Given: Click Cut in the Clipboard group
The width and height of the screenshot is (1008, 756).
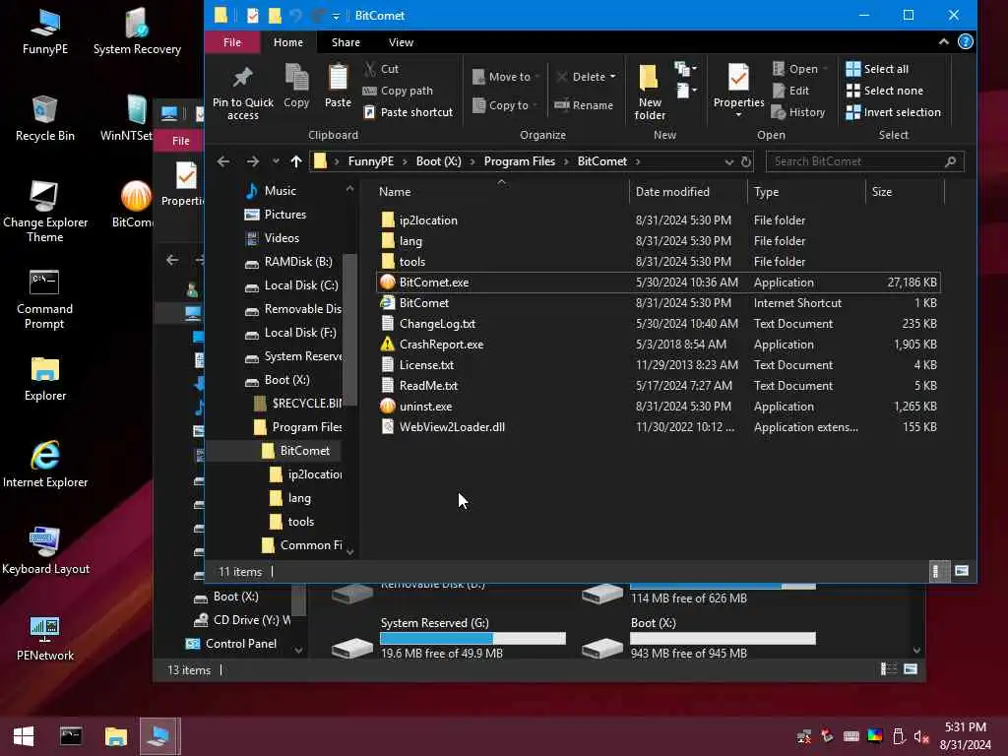Looking at the screenshot, I should [x=382, y=69].
